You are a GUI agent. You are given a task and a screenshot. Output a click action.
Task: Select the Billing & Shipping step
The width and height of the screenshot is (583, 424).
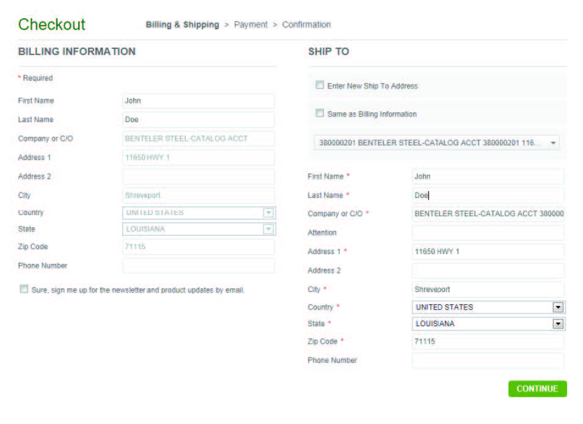point(182,24)
